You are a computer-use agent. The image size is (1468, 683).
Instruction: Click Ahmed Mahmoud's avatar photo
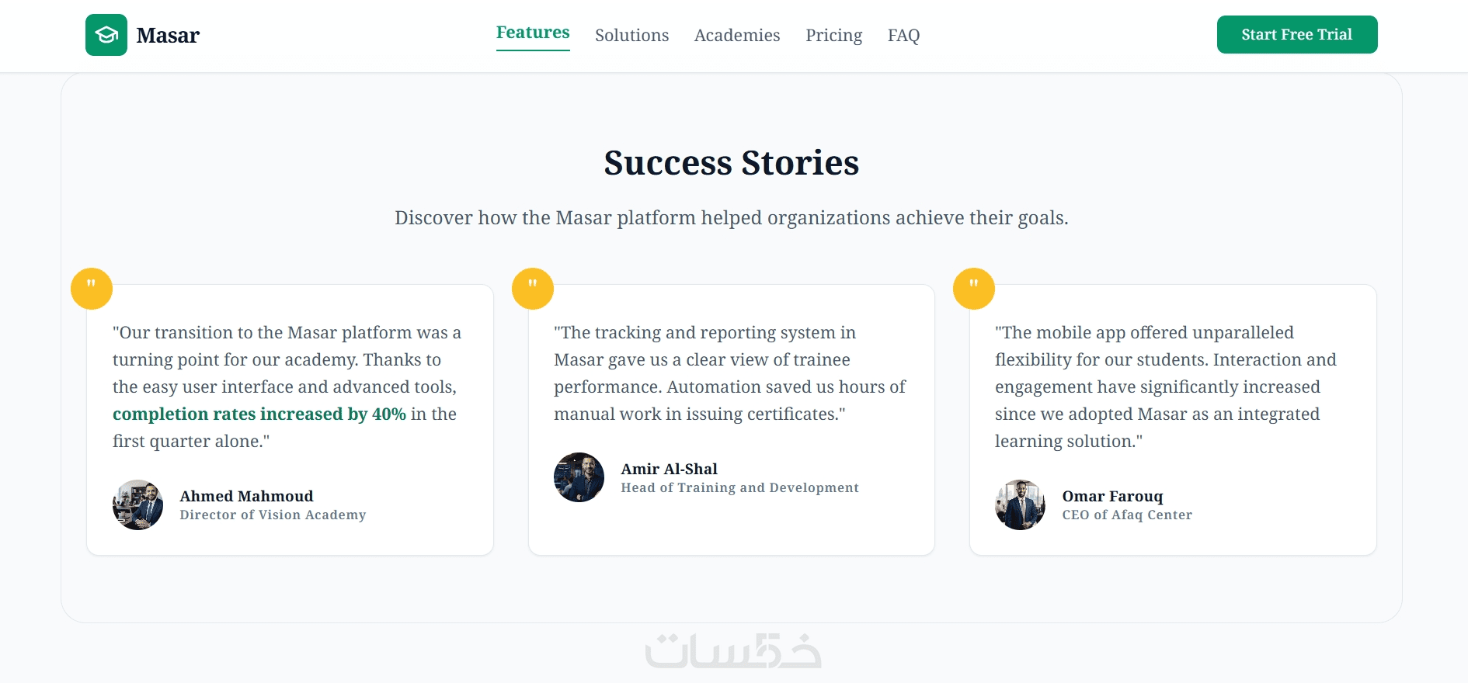[x=138, y=504]
